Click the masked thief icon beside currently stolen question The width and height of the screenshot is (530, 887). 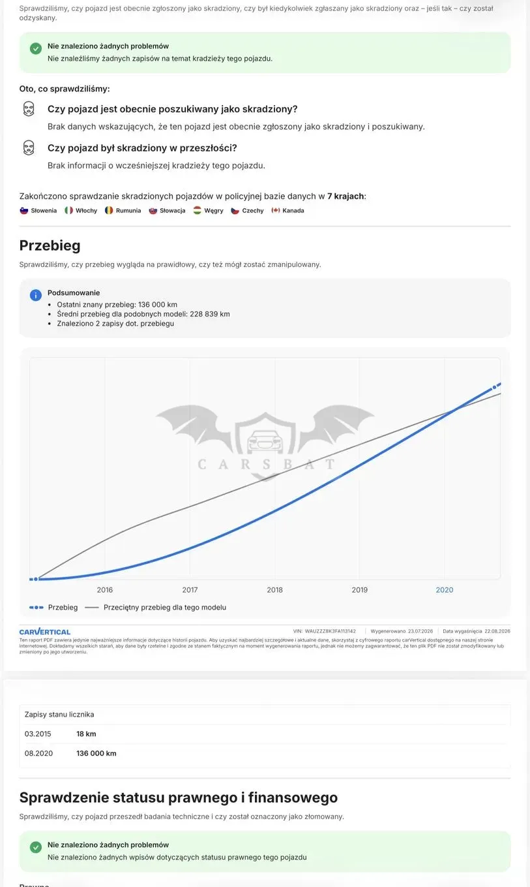pyautogui.click(x=28, y=109)
